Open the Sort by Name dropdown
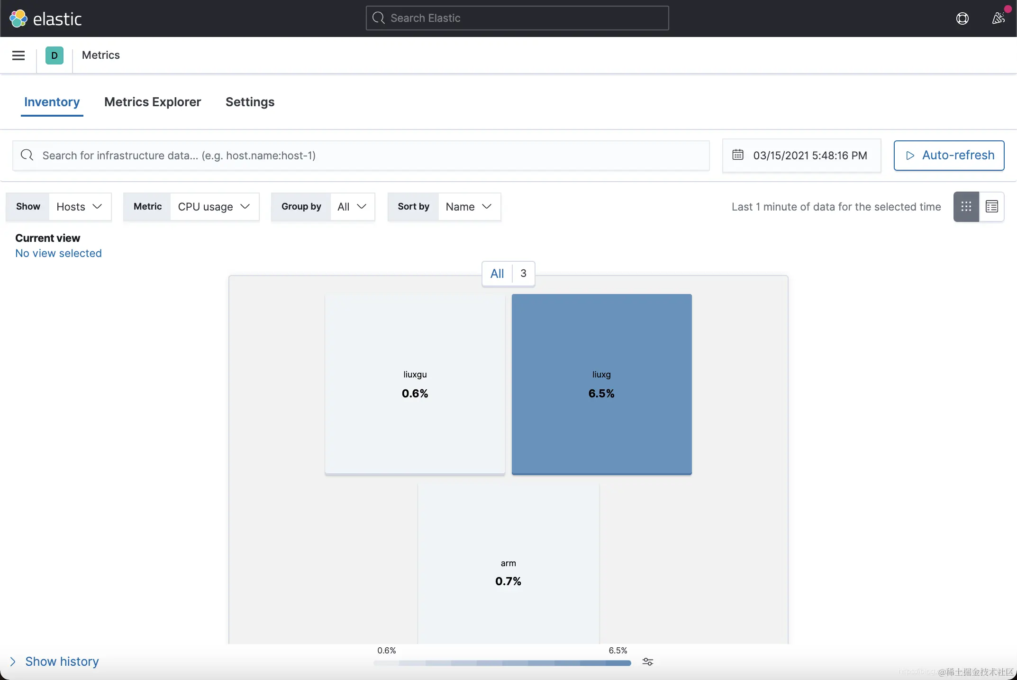 tap(469, 207)
